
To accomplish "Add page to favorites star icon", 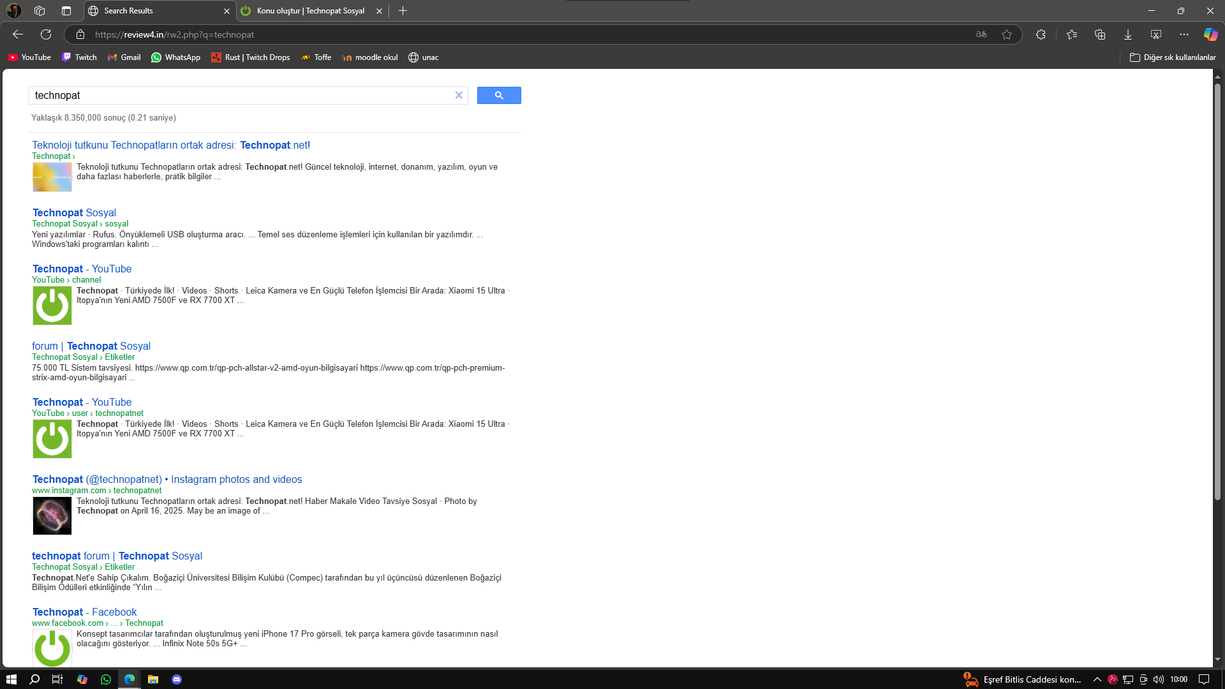I will coord(1007,34).
